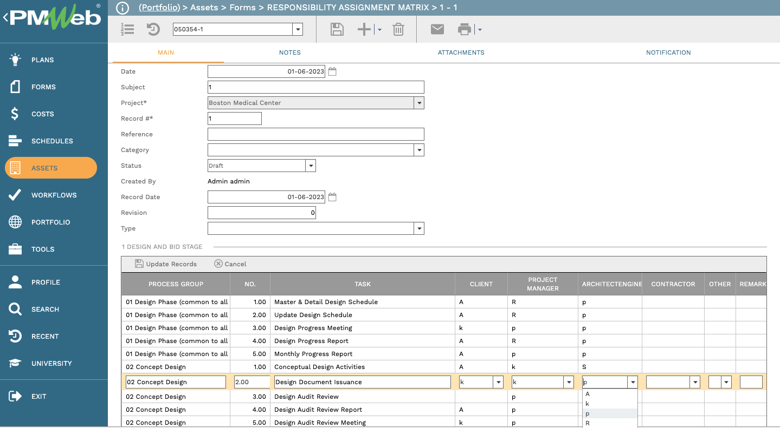The width and height of the screenshot is (780, 428).
Task: Sort by Task column header
Action: tap(363, 284)
